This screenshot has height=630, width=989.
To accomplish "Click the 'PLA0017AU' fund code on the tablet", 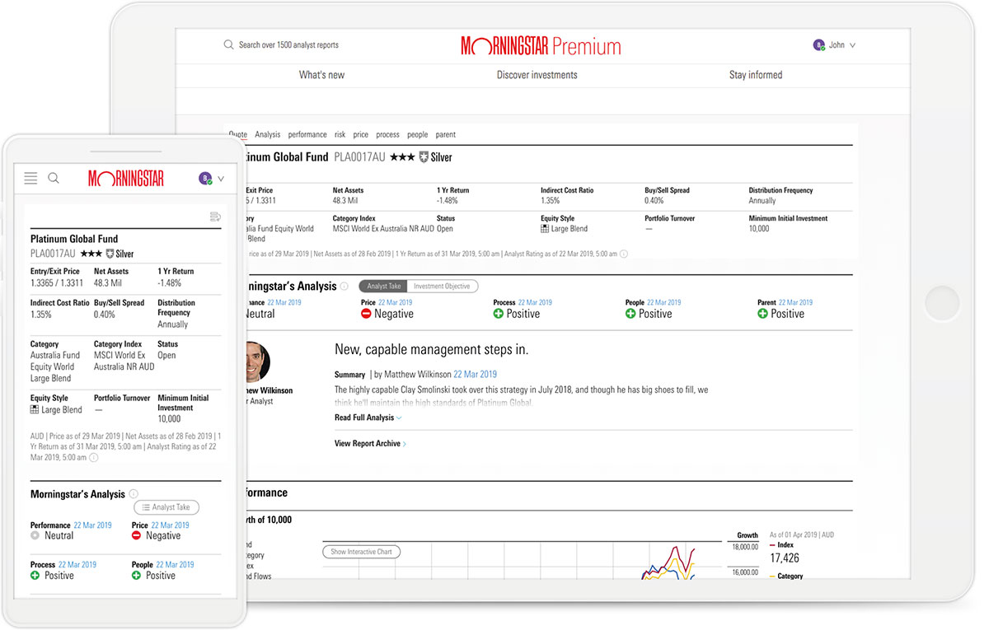I will [x=360, y=157].
